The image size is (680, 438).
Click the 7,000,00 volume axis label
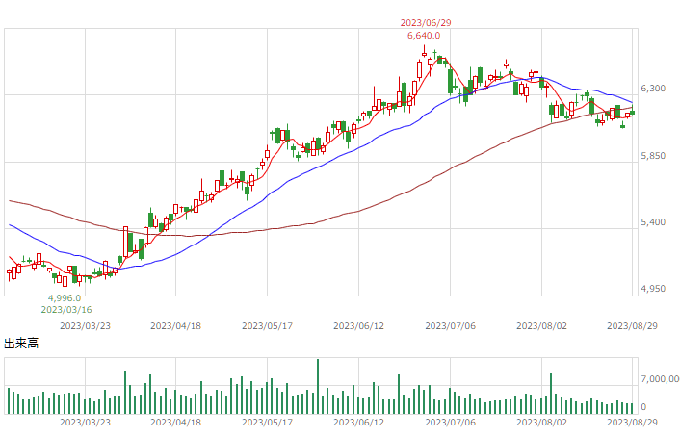tap(660, 379)
